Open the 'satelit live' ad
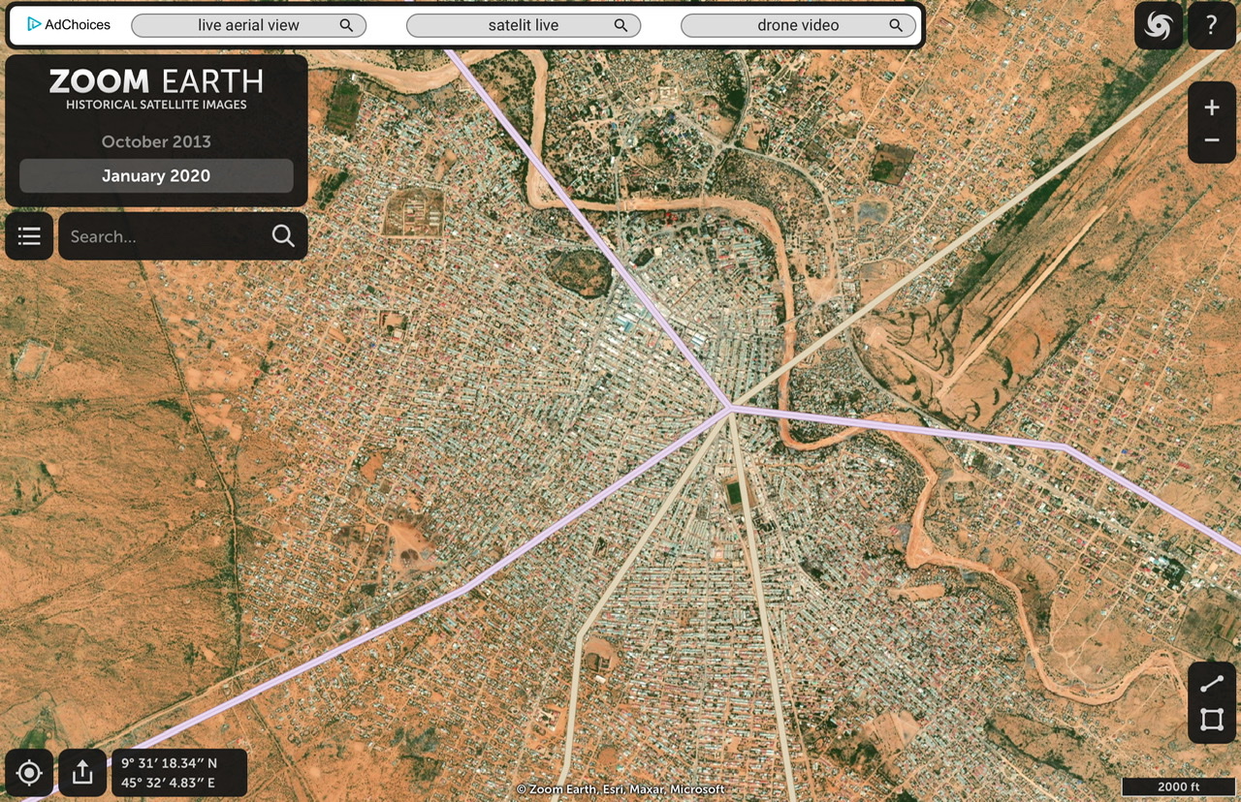 tap(524, 25)
